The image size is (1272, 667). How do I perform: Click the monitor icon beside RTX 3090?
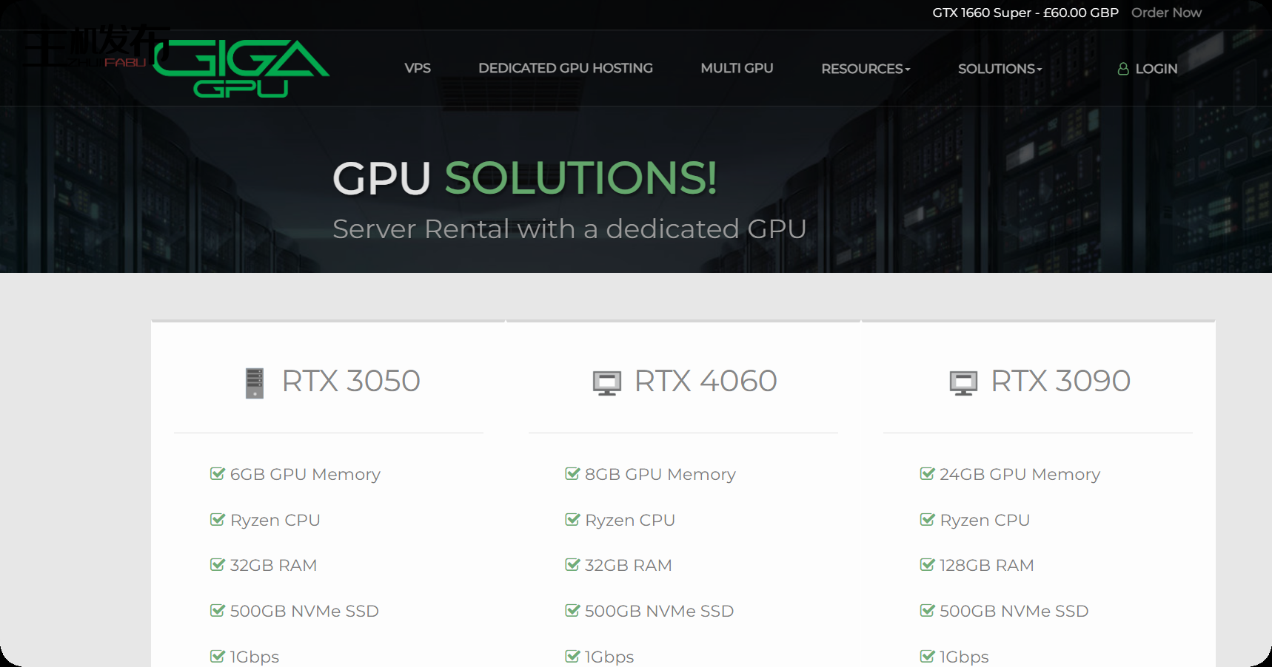click(963, 382)
